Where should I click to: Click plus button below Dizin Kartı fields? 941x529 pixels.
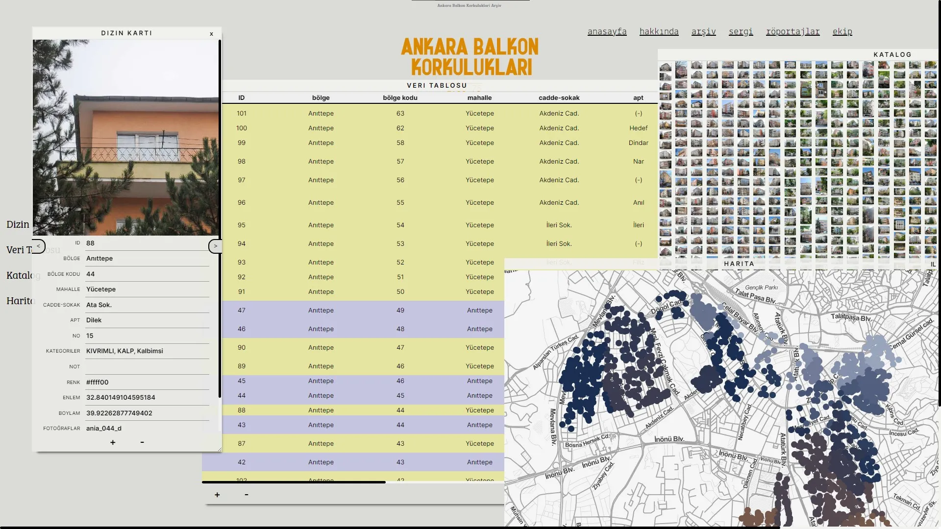coord(113,442)
